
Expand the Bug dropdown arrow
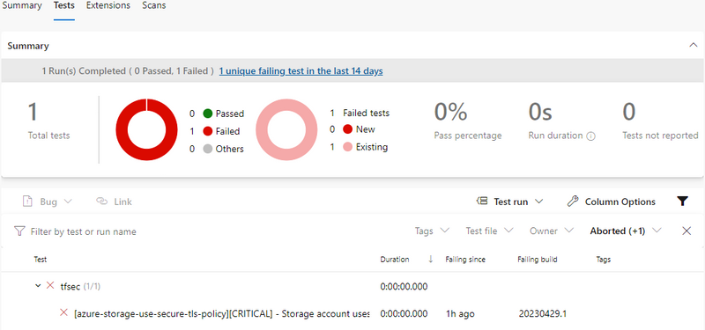pos(68,202)
